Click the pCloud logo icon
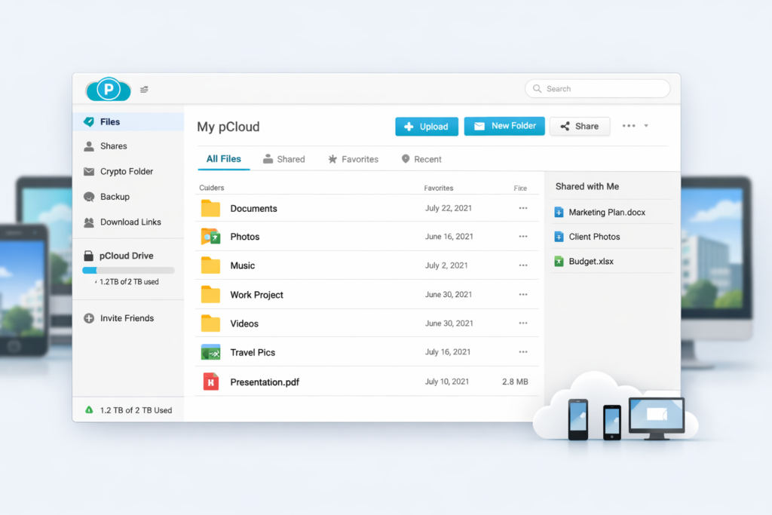 (x=108, y=89)
